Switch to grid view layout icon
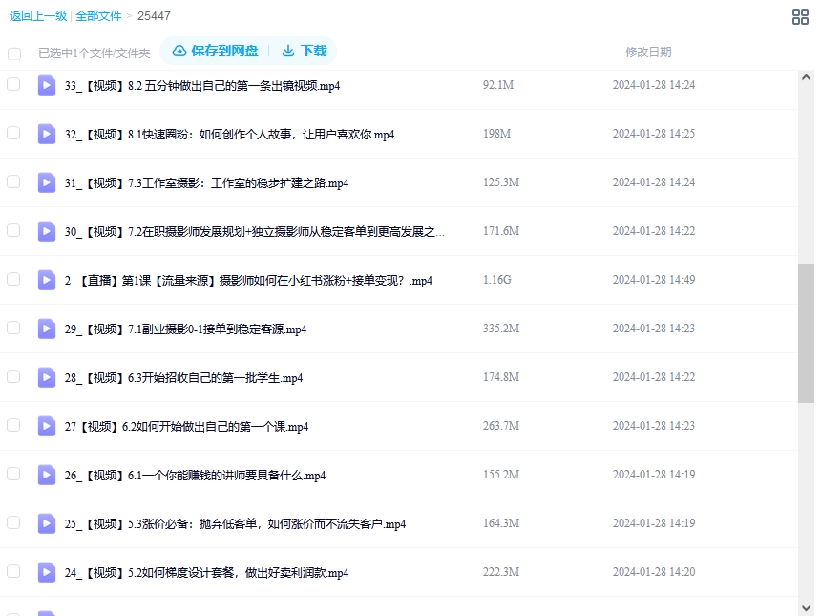This screenshot has width=821, height=616. tap(800, 16)
